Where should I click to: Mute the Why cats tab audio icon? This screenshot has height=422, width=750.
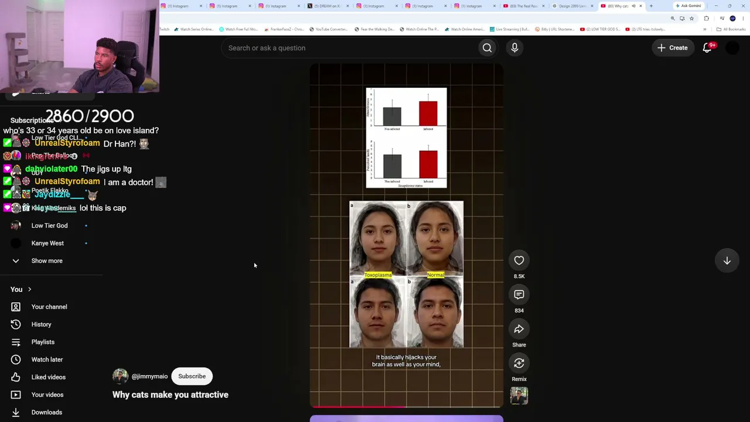[x=633, y=6]
